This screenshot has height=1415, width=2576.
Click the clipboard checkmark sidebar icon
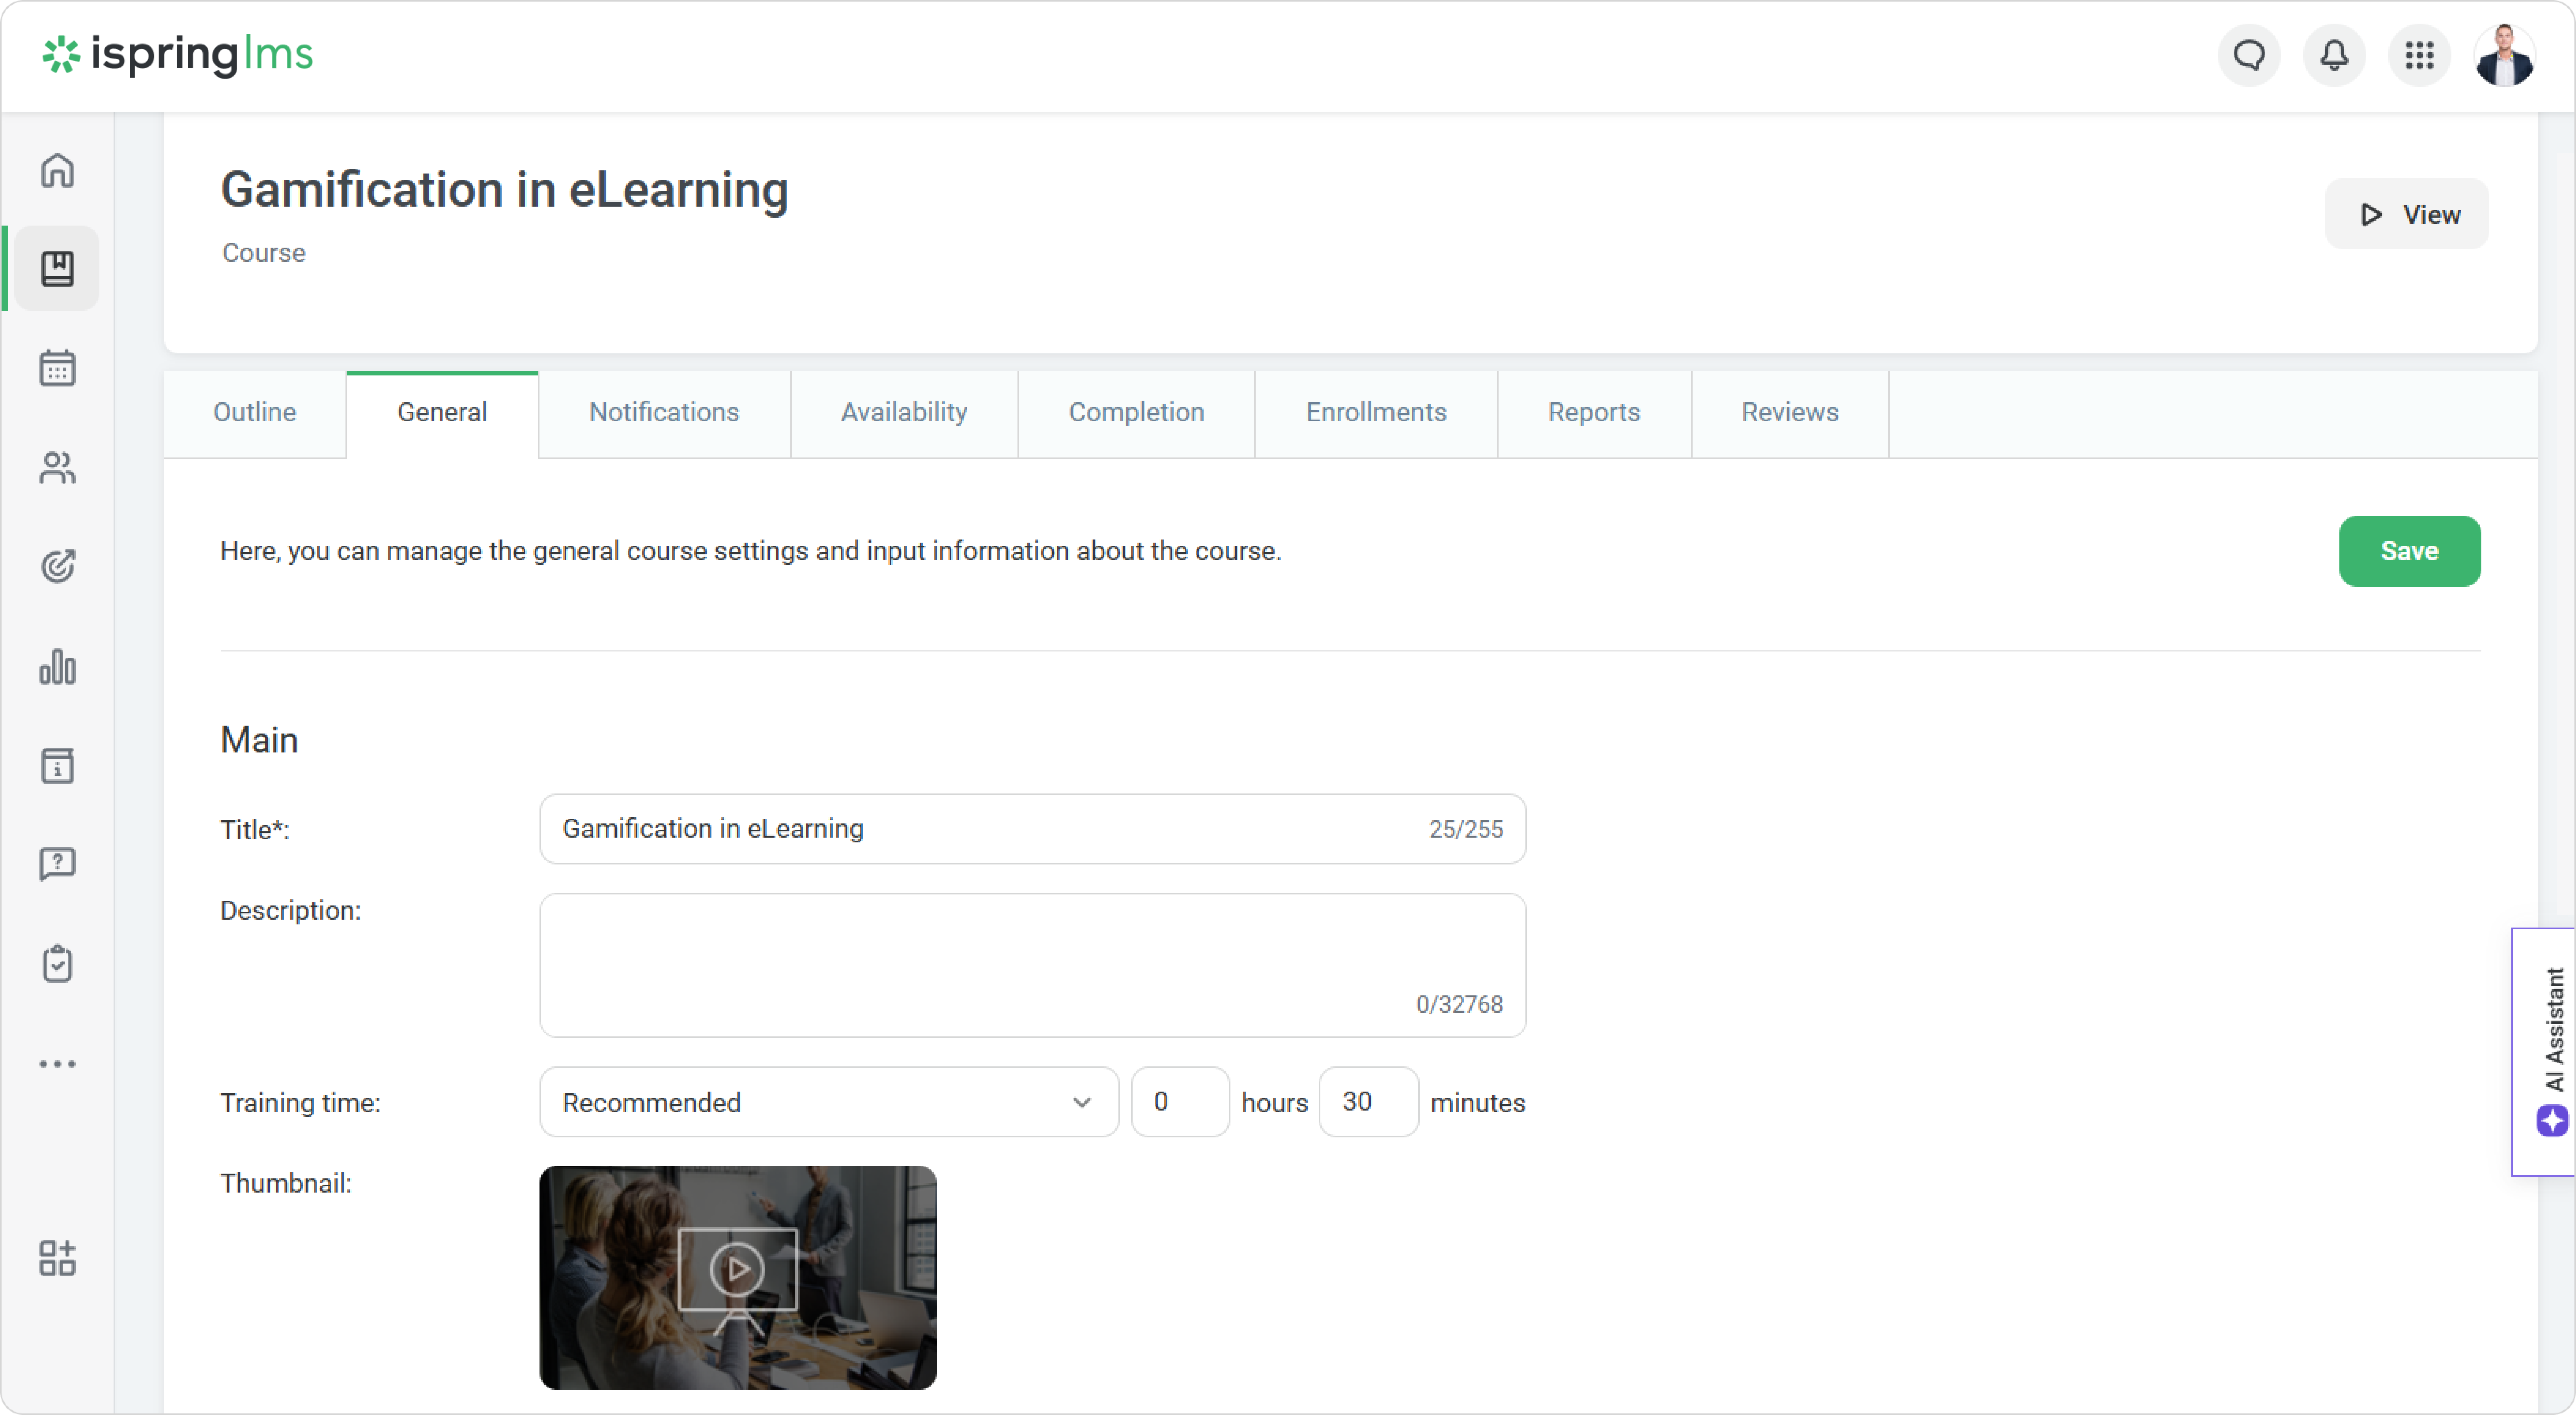pyautogui.click(x=57, y=964)
